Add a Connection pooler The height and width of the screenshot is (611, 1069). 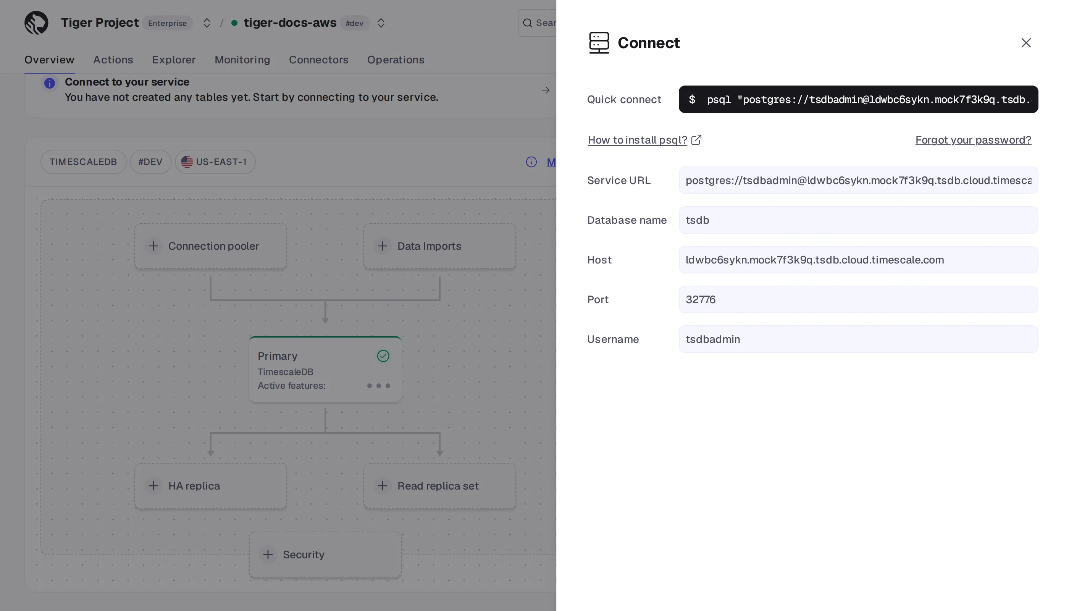(x=211, y=246)
